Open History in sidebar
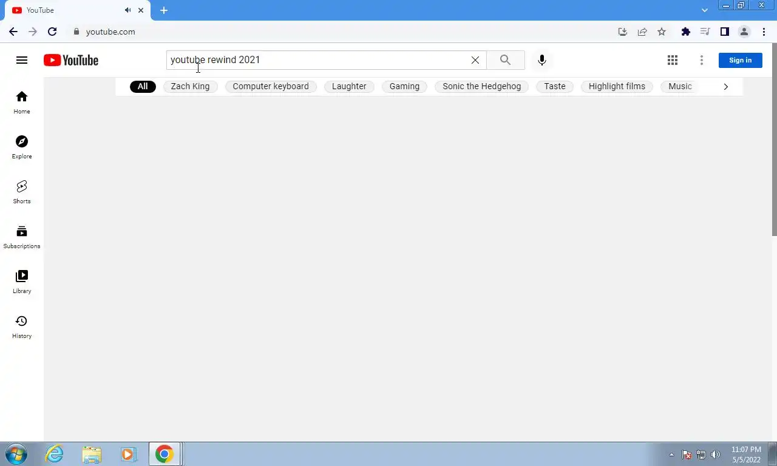The width and height of the screenshot is (777, 466). (22, 327)
